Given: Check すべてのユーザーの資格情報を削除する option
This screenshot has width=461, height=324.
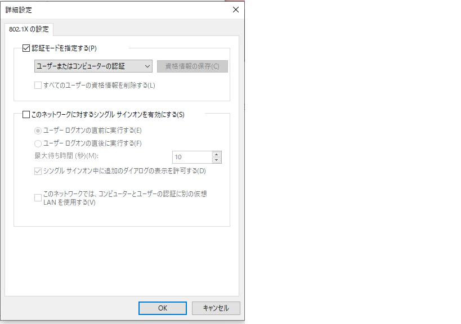Looking at the screenshot, I should click(x=38, y=84).
